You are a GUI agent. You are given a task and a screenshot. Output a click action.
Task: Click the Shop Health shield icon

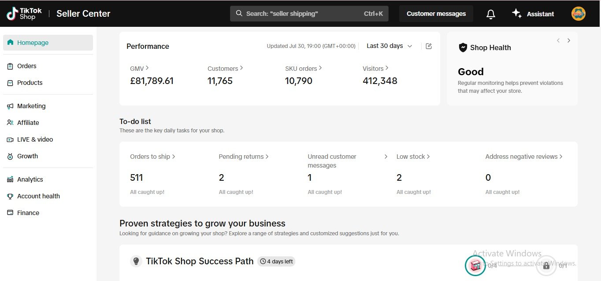click(x=463, y=47)
